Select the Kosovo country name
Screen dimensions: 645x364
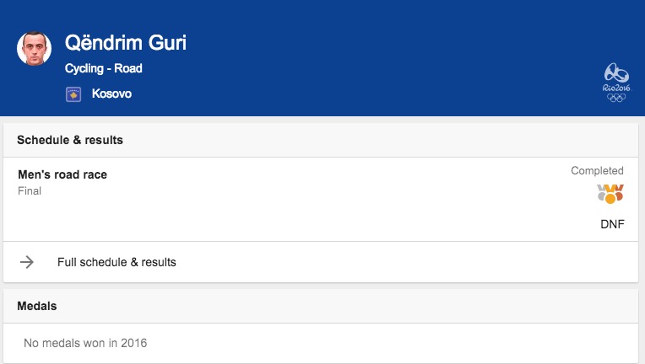tap(111, 94)
